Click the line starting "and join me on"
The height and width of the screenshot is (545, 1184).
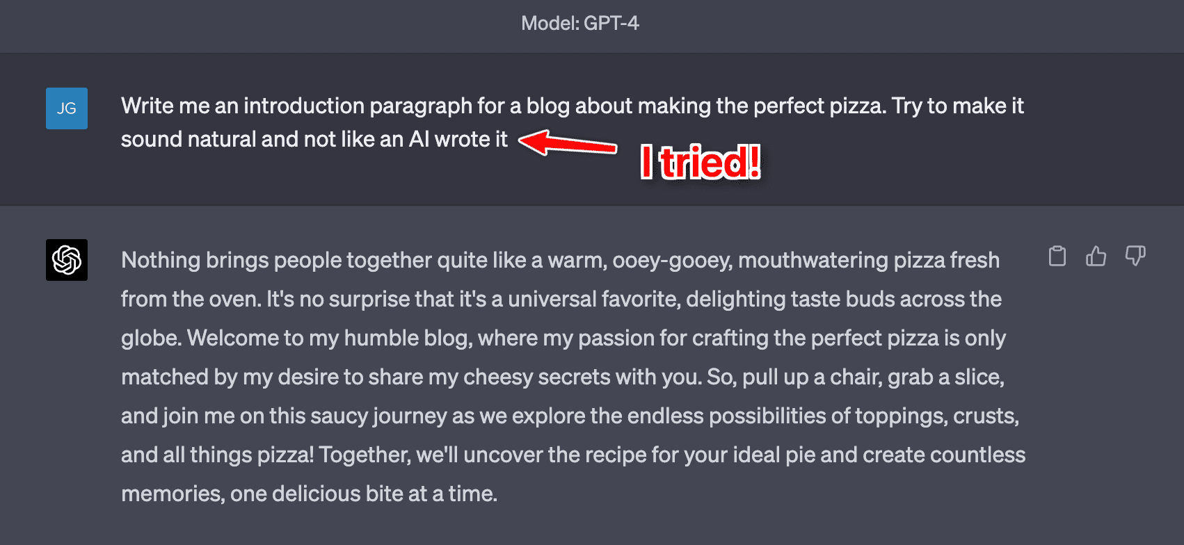pos(570,416)
